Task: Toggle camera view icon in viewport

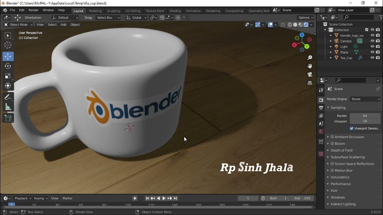Action: pyautogui.click(x=310, y=74)
